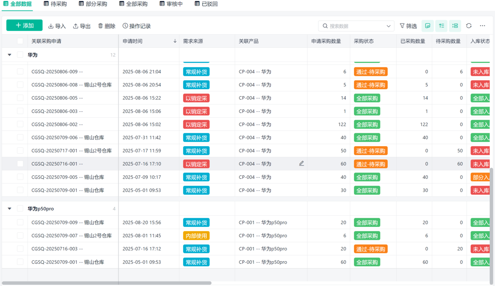Open the 操作记录 operation log

click(x=137, y=26)
